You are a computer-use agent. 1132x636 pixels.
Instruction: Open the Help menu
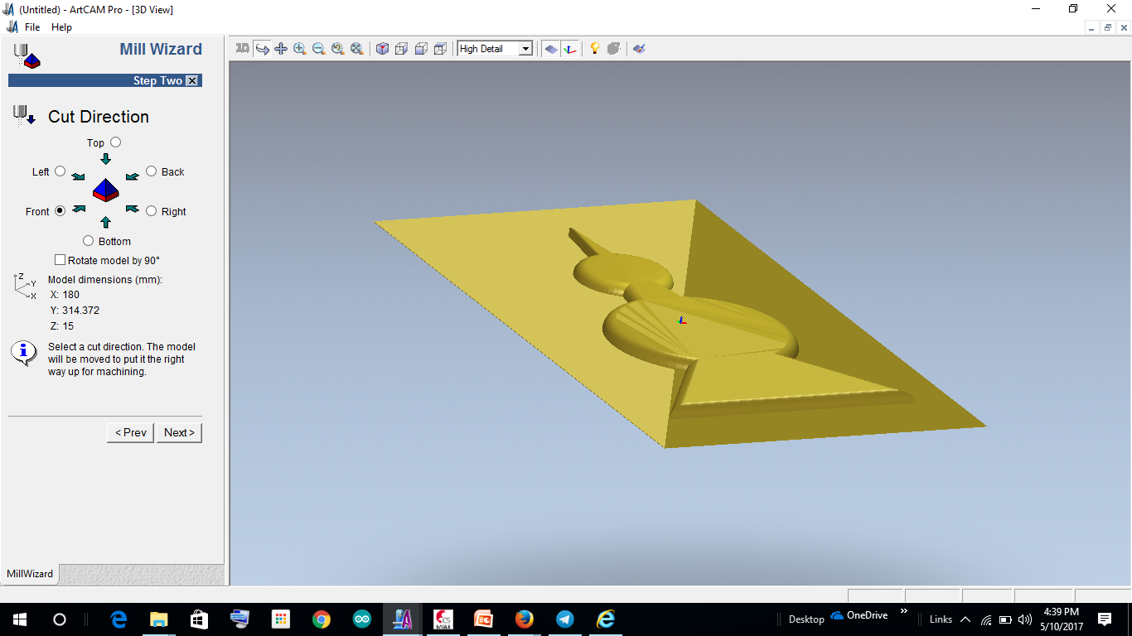pos(61,27)
